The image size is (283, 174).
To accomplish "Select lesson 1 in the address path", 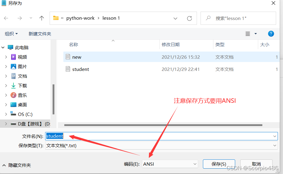I will 111,18.
